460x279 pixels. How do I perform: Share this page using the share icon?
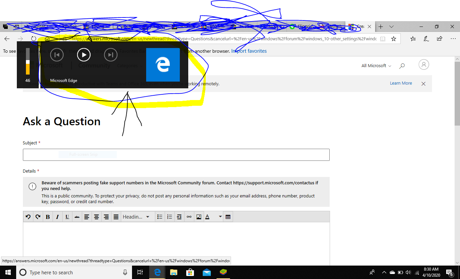click(439, 39)
